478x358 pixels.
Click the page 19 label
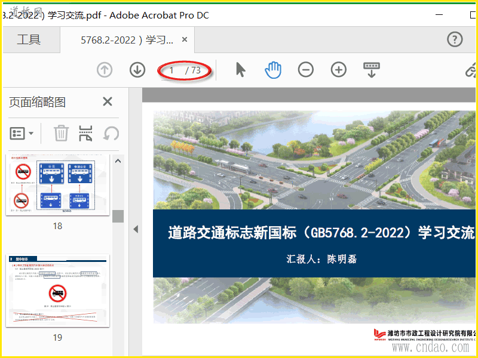click(57, 337)
